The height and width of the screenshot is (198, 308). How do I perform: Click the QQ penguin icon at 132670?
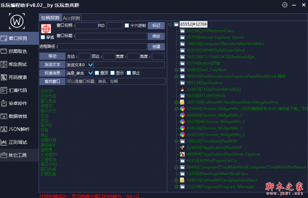click(182, 89)
